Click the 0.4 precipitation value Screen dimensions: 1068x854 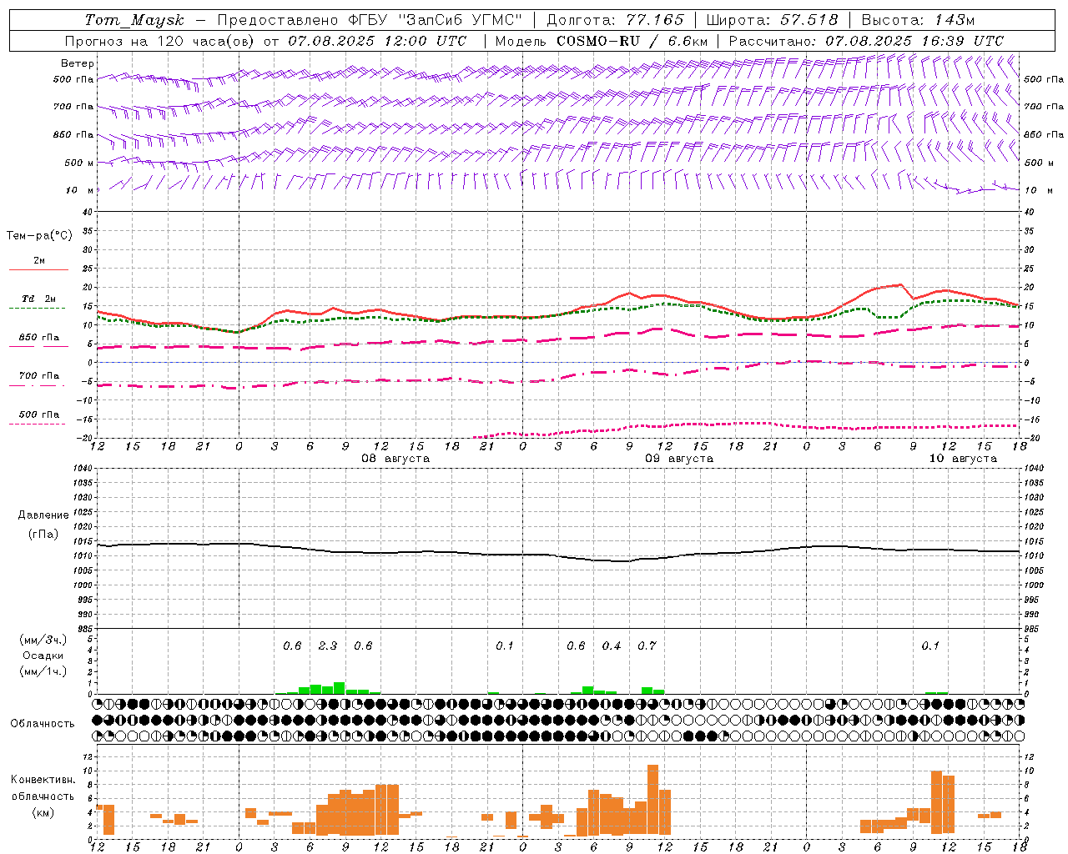[612, 646]
